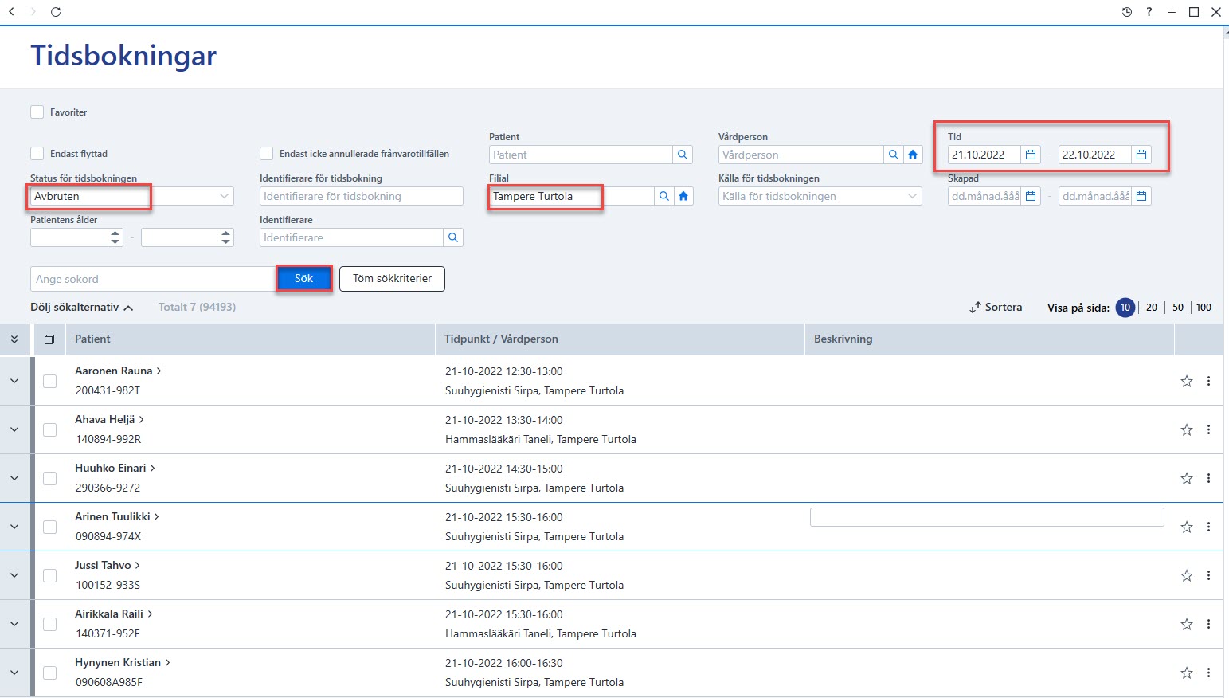Select the Airikkala Raili row checkbox
Screen dimensions: 1229x698
click(x=49, y=624)
